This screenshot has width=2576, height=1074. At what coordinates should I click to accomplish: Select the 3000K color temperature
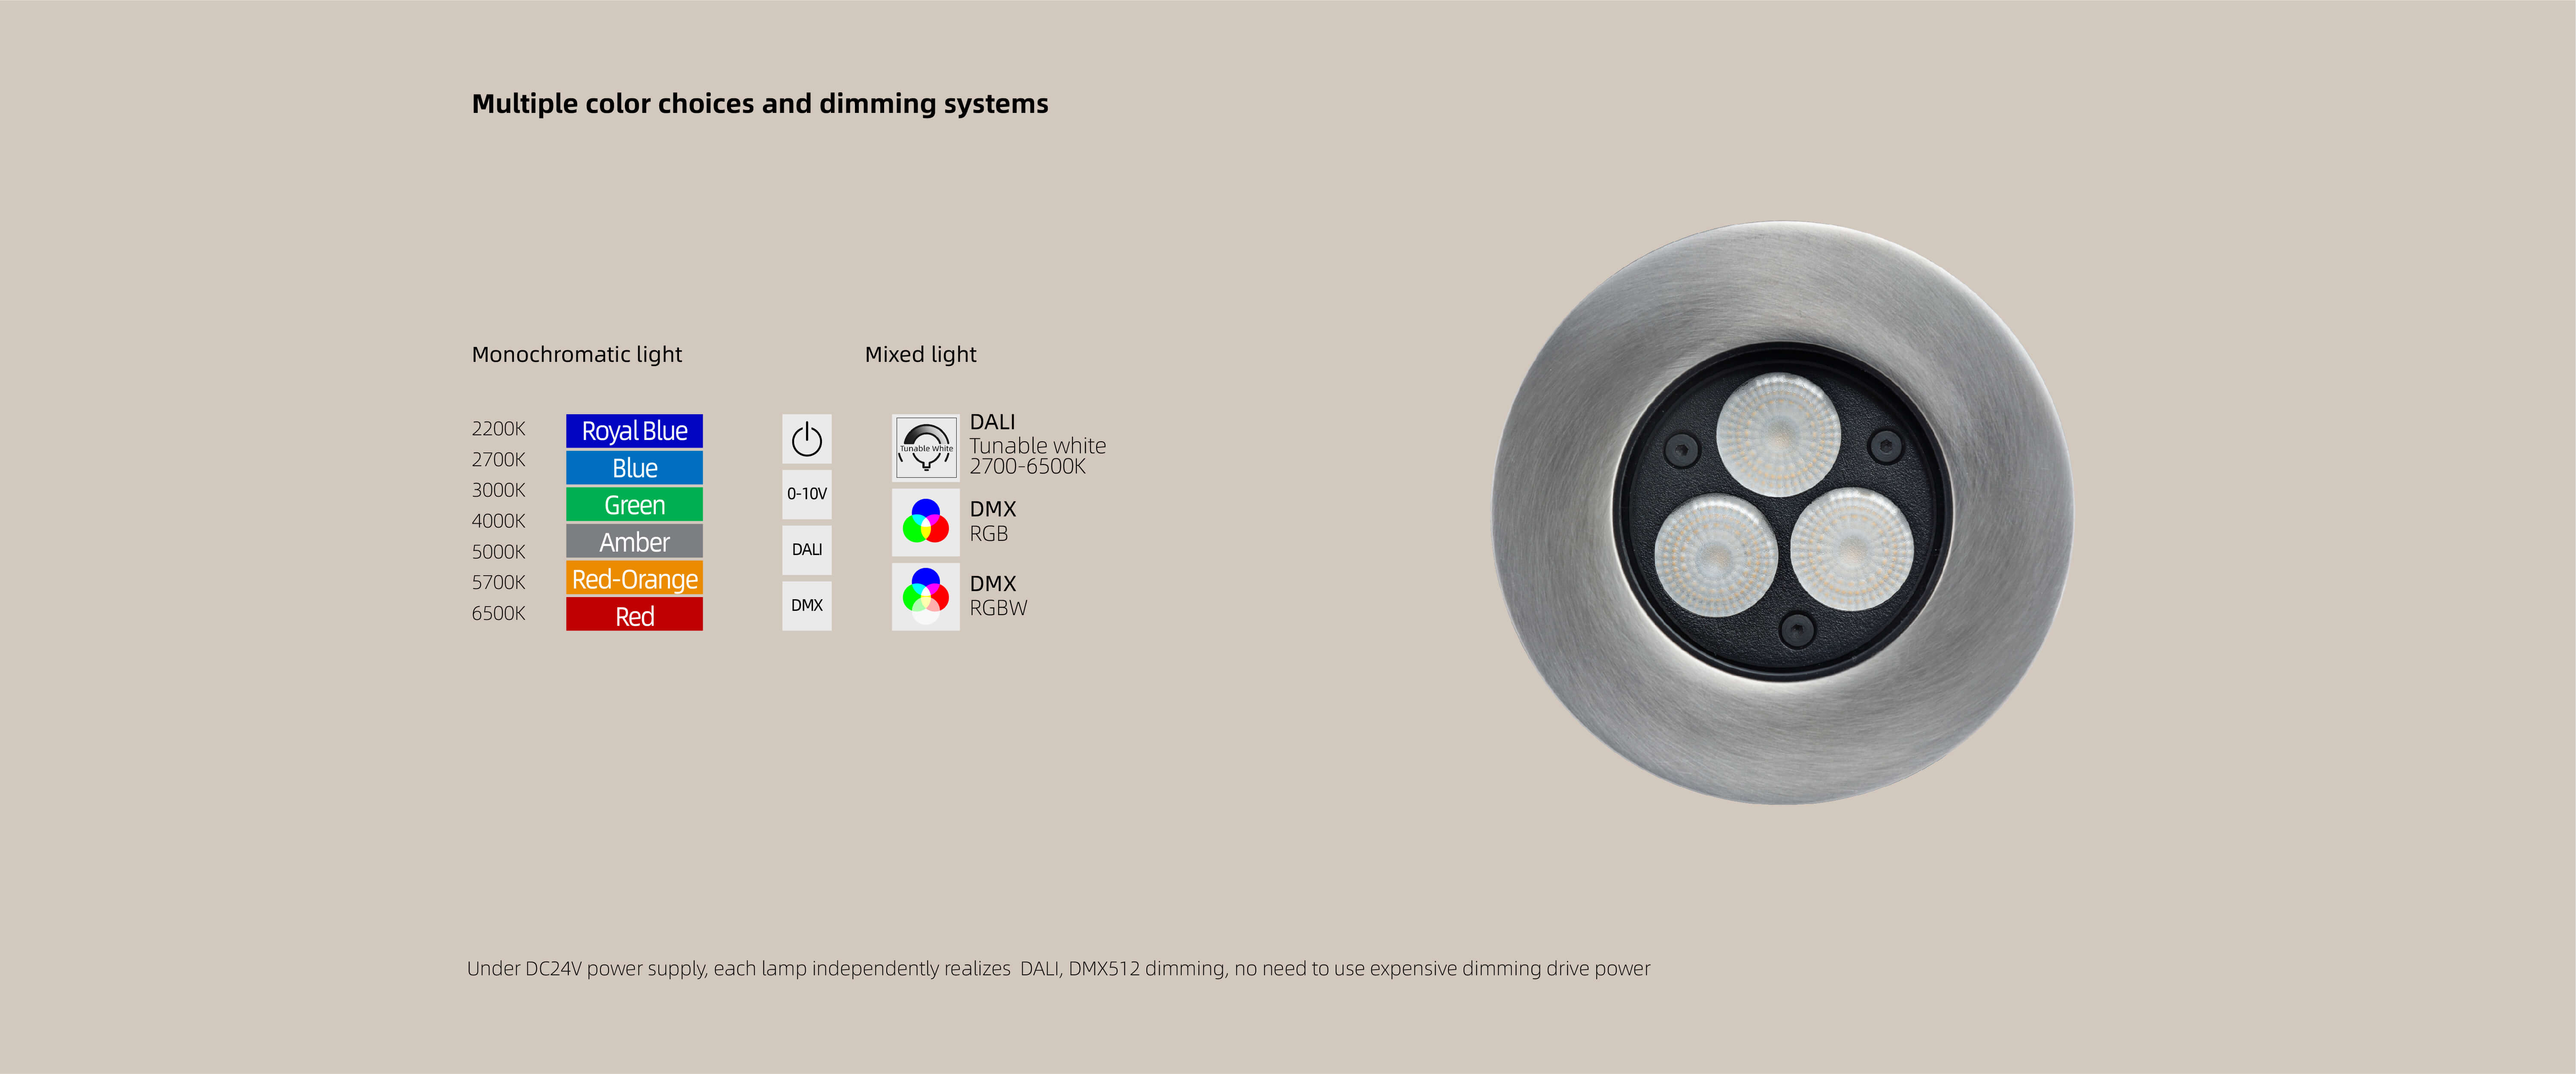498,490
